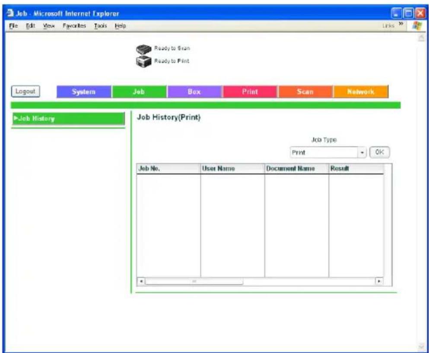Close the Internet Explorer window
429x353 pixels.
420,13
